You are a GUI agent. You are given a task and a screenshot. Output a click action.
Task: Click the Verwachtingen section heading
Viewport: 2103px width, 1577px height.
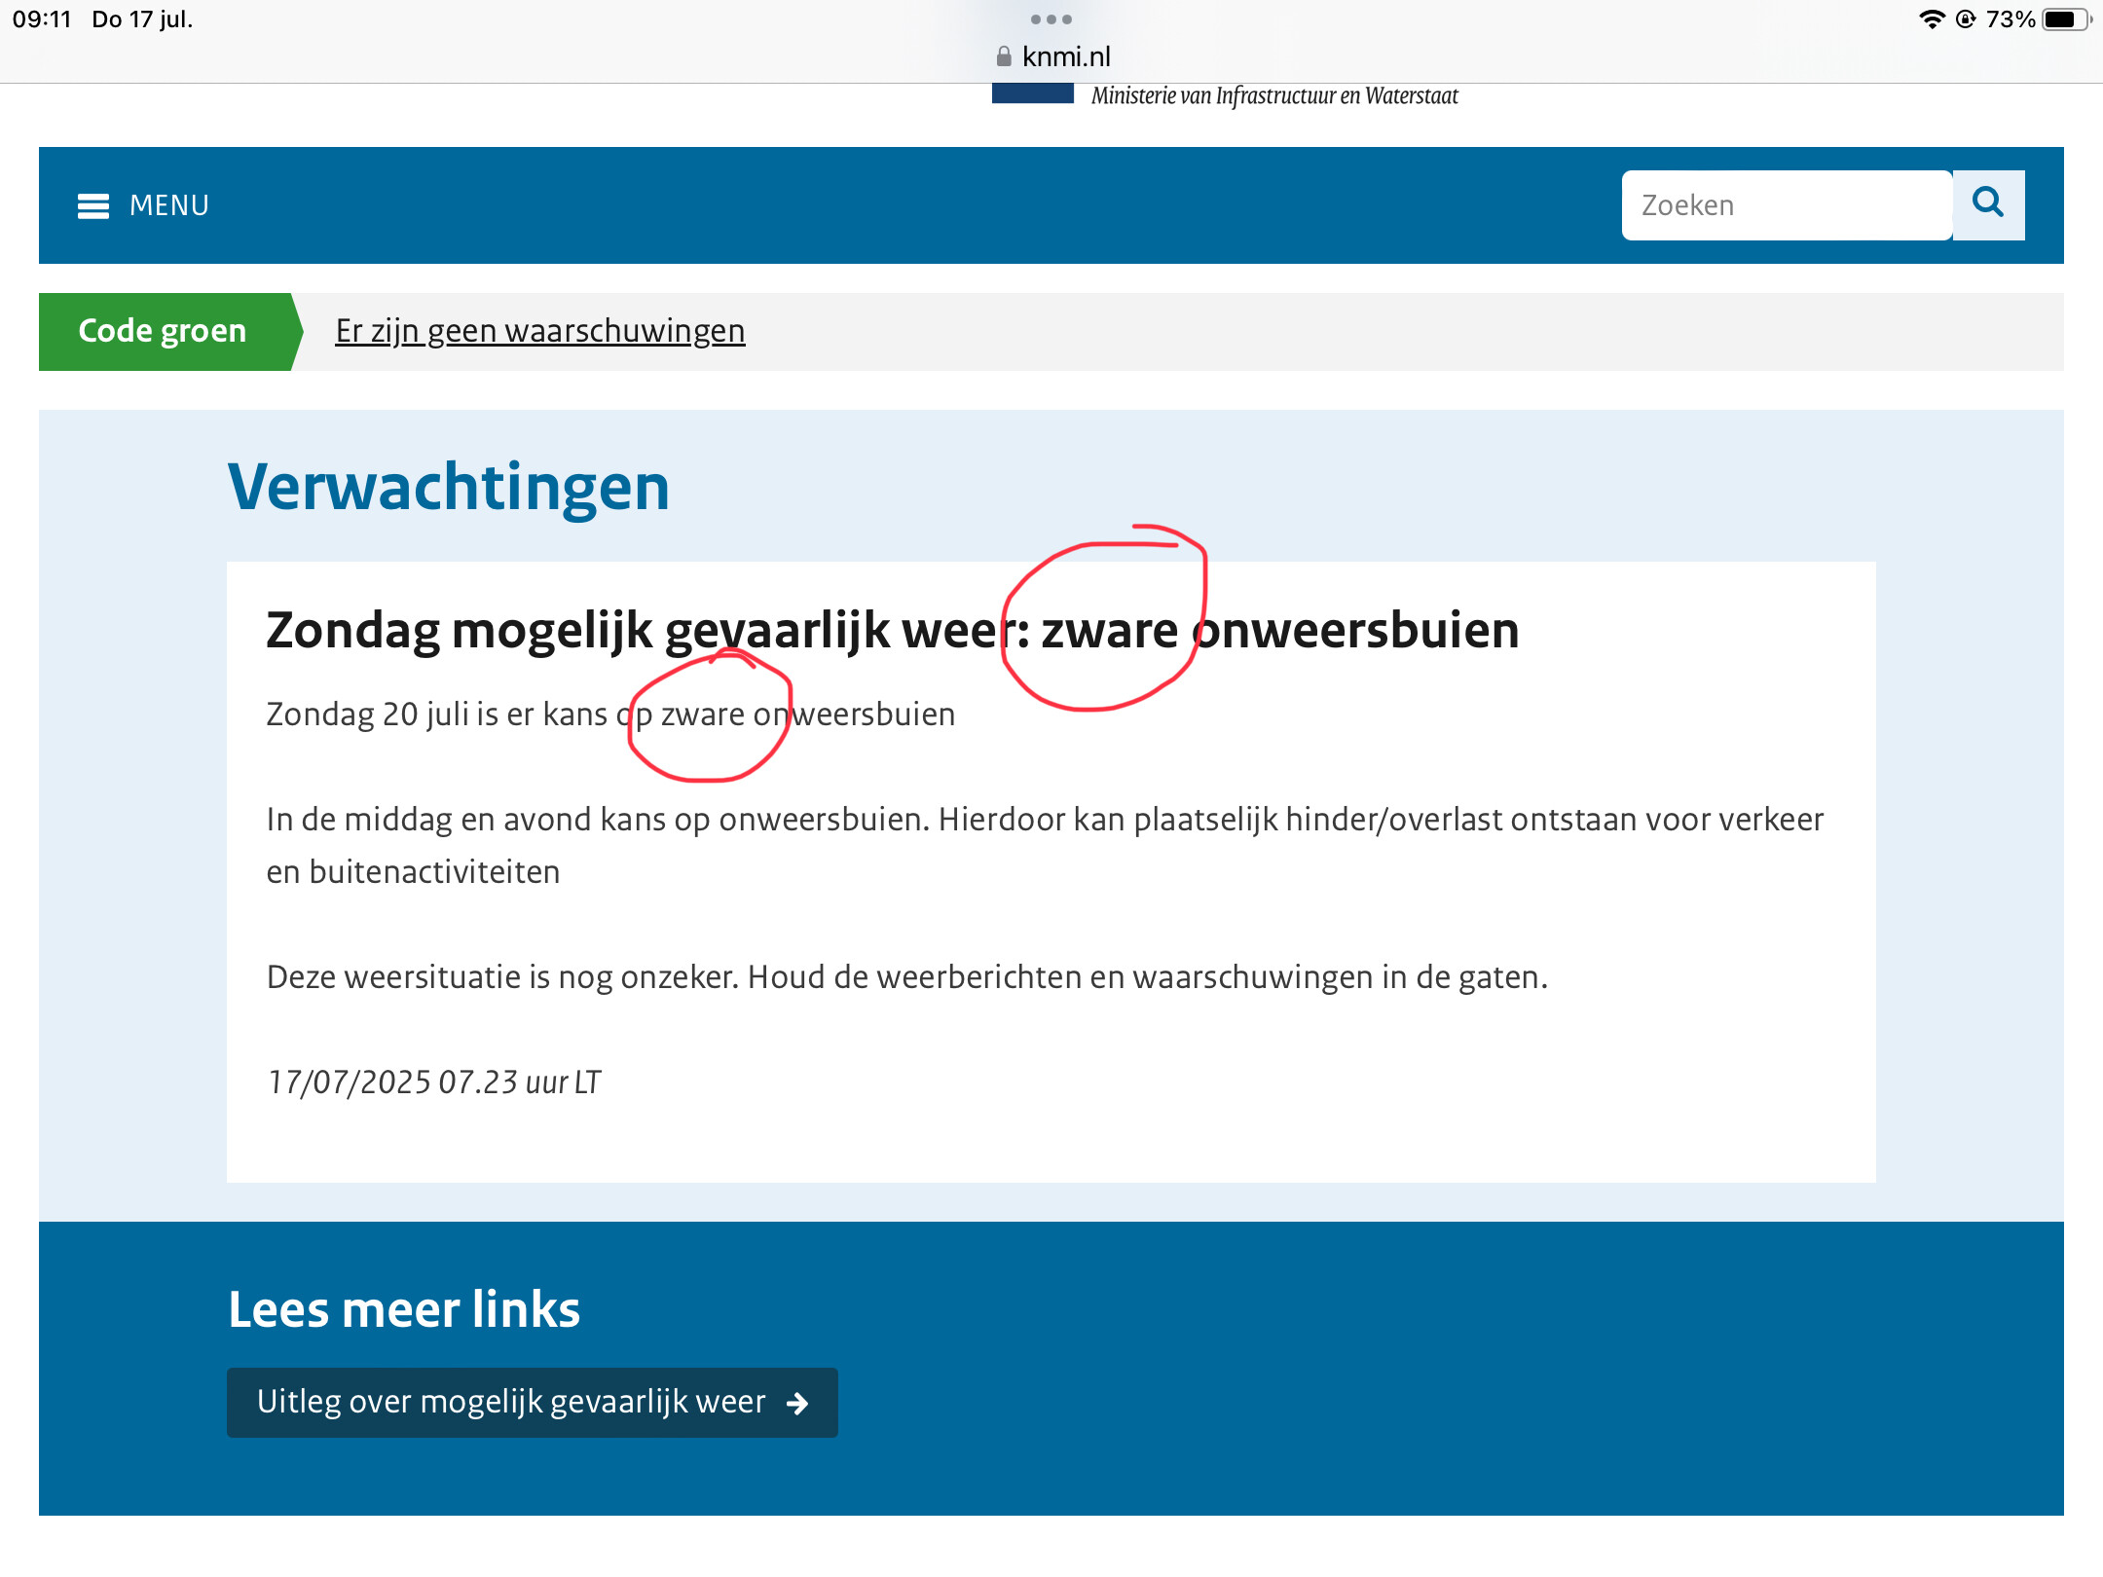448,487
